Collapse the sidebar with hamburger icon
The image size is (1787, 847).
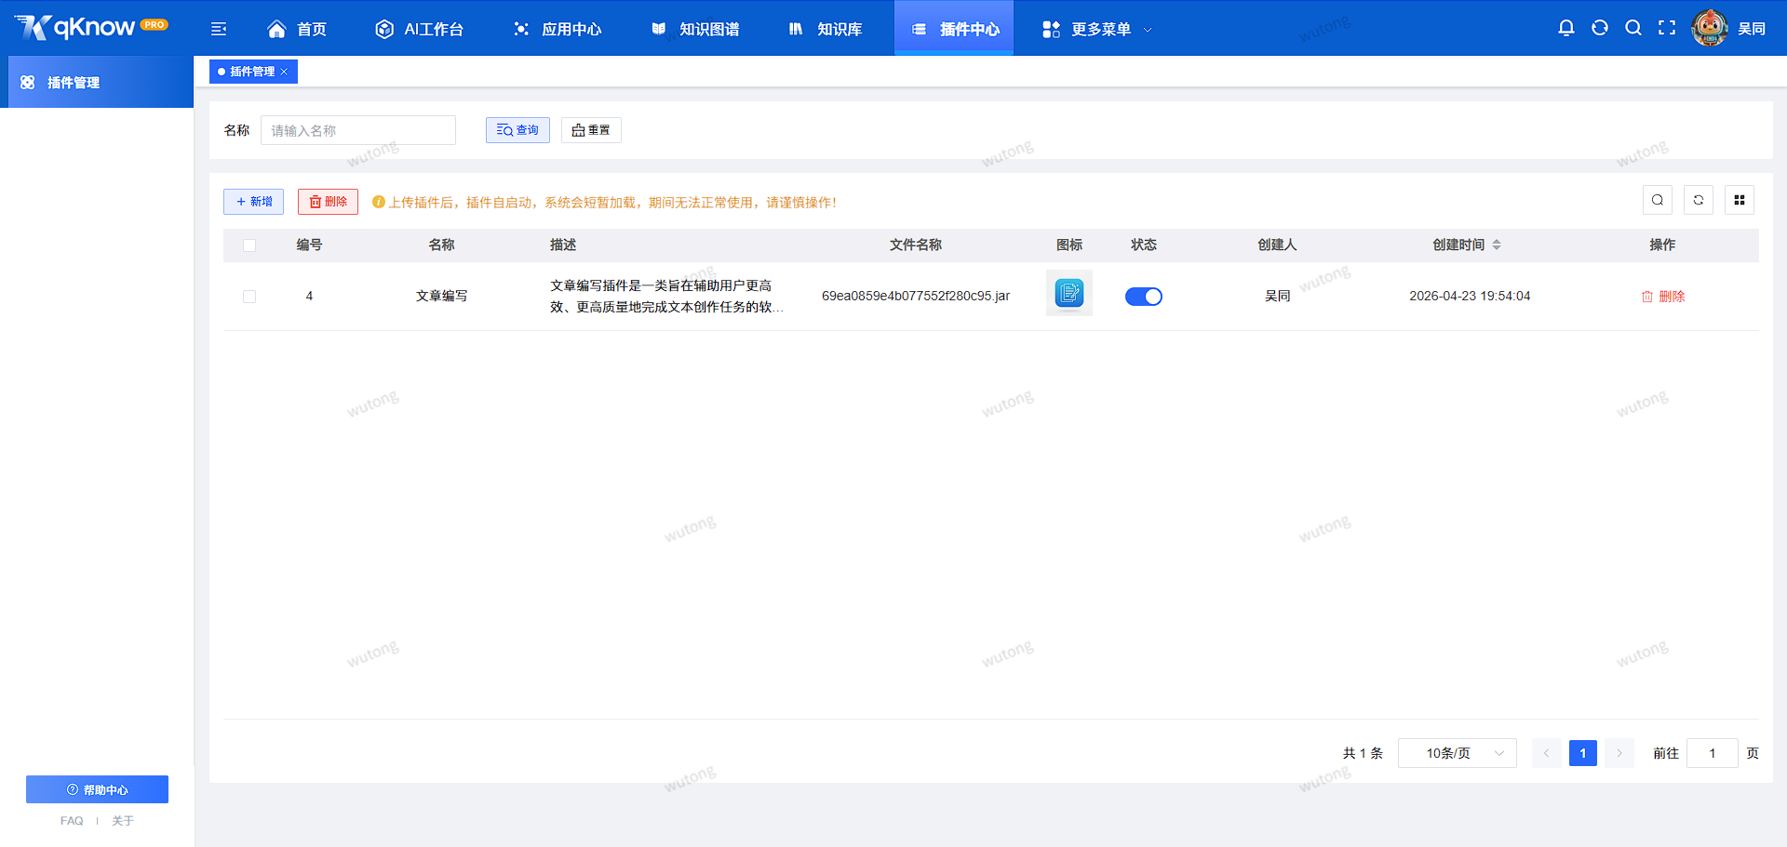tap(219, 29)
